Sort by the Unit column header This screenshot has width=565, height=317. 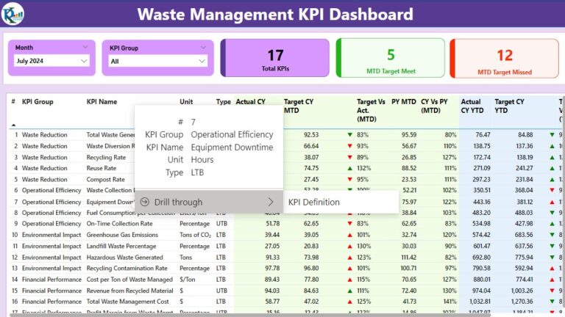click(x=186, y=102)
